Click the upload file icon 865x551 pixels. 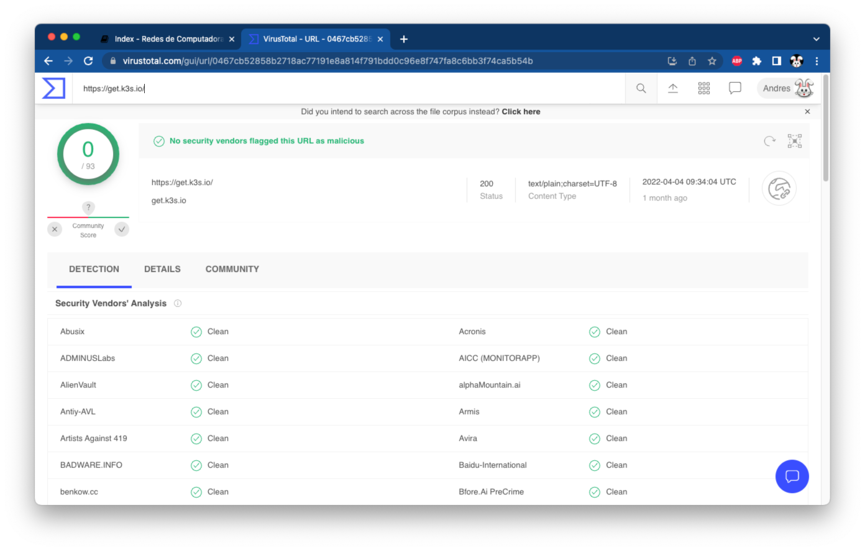pos(673,88)
